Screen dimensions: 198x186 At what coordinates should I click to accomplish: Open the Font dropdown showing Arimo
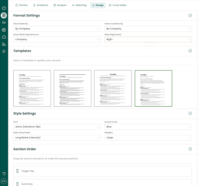click(x=57, y=127)
